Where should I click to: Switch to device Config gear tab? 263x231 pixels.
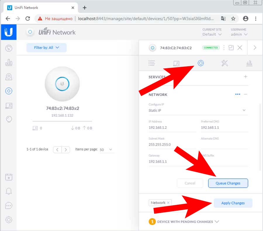pyautogui.click(x=200, y=63)
